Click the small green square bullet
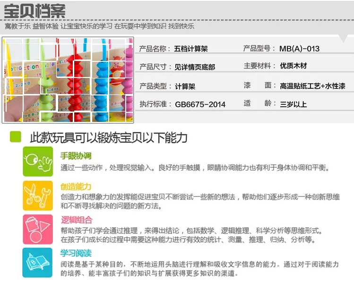This screenshot has width=354, height=282. [x=16, y=137]
